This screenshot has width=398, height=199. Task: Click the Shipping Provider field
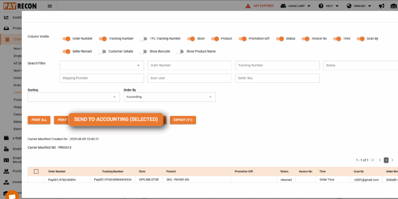pos(102,78)
